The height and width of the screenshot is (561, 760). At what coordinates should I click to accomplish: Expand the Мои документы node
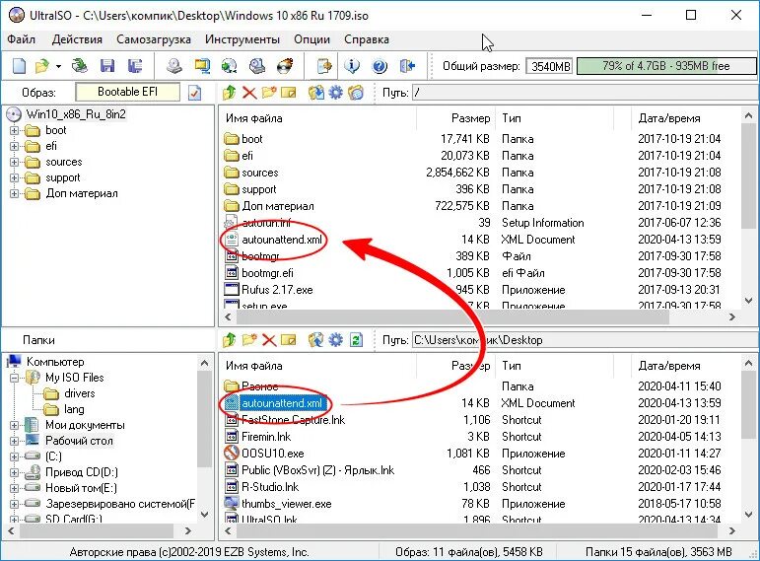tap(14, 425)
